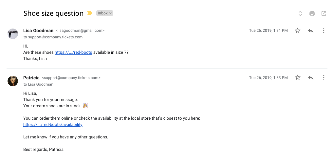Viewport: 334px width, 164px height.
Task: Click Patricia's profile avatar
Action: point(13,81)
